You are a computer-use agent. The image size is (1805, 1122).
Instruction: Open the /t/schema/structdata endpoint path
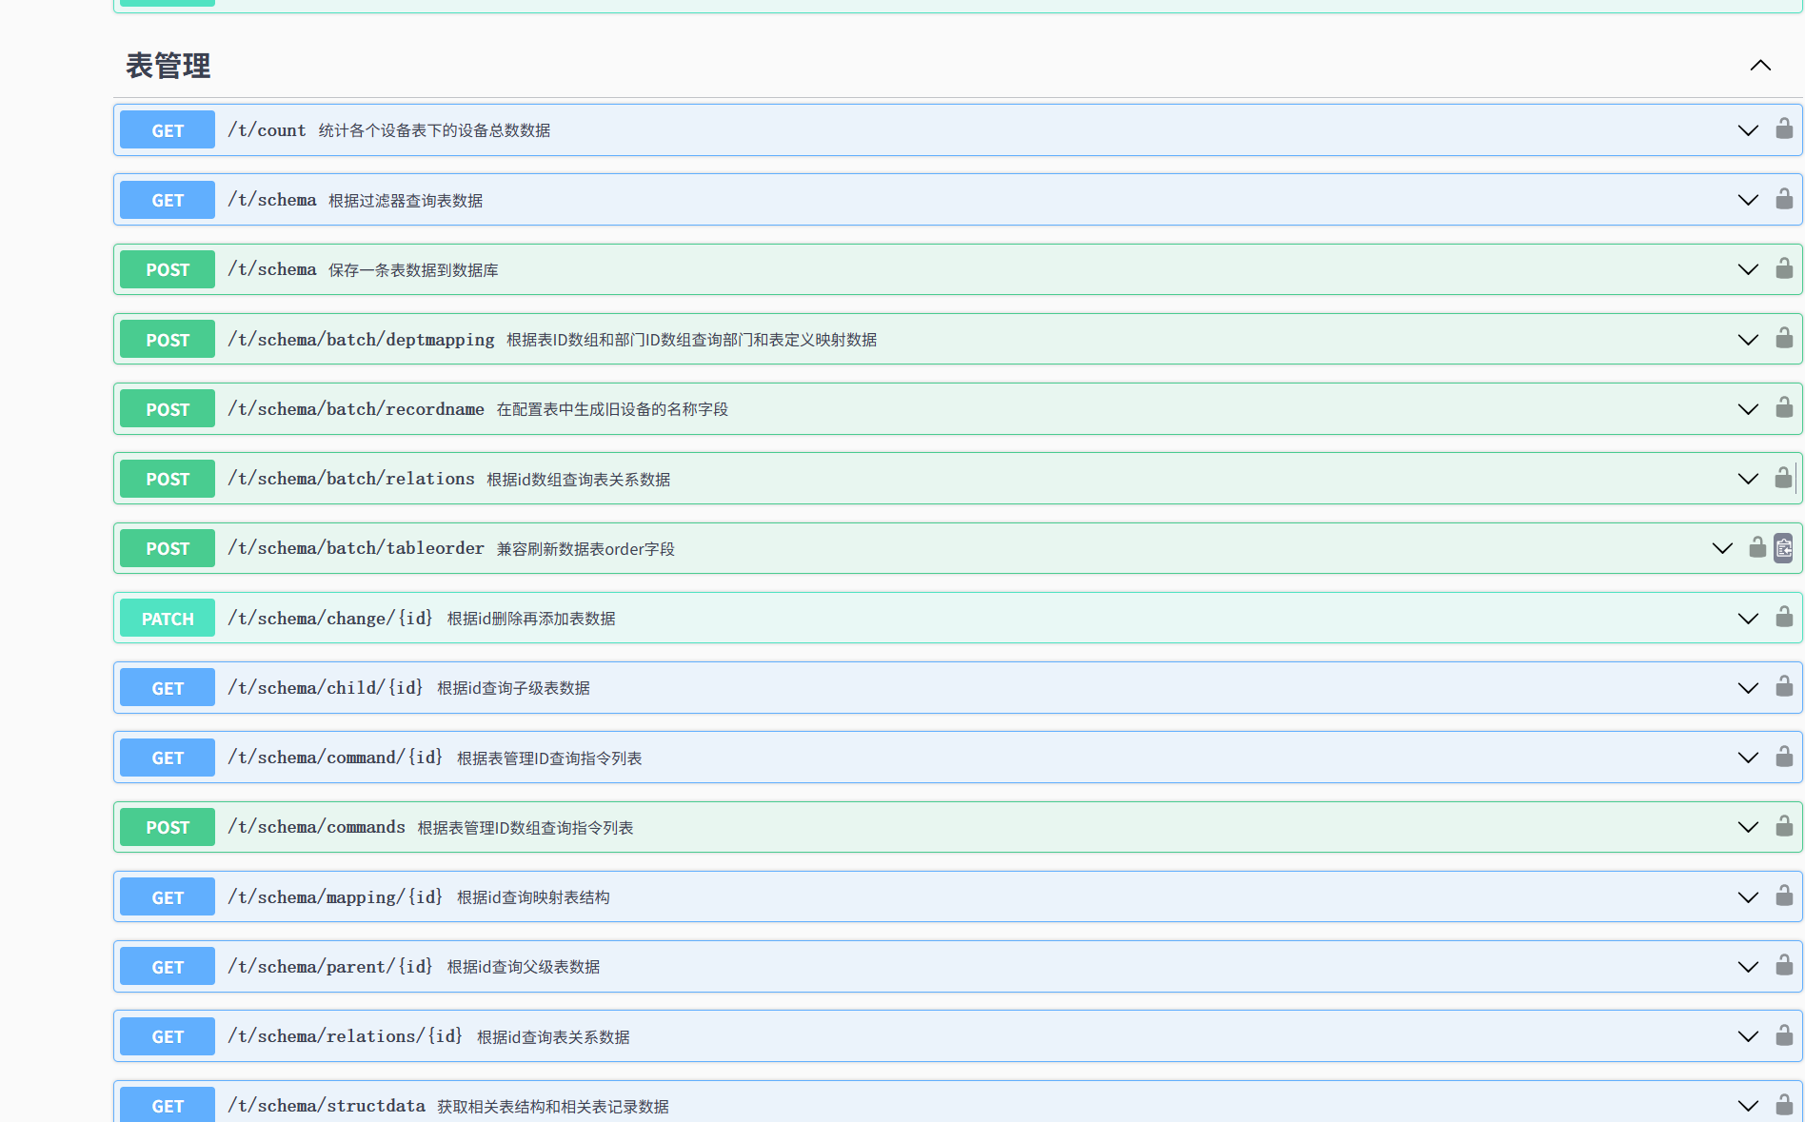327,1106
